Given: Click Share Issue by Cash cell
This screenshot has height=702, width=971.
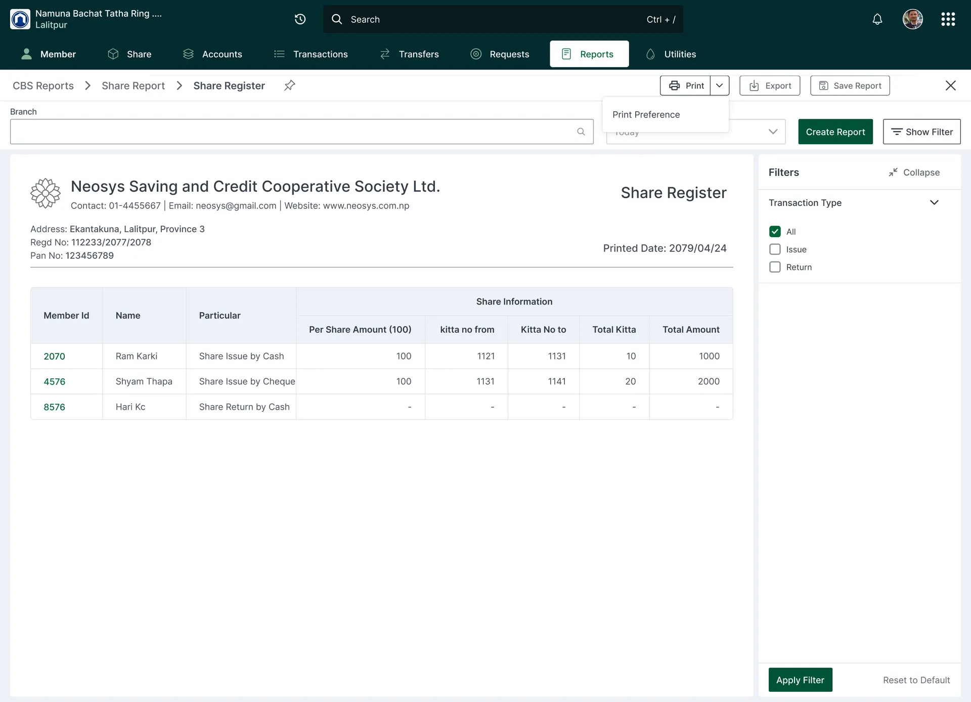Looking at the screenshot, I should pos(241,356).
